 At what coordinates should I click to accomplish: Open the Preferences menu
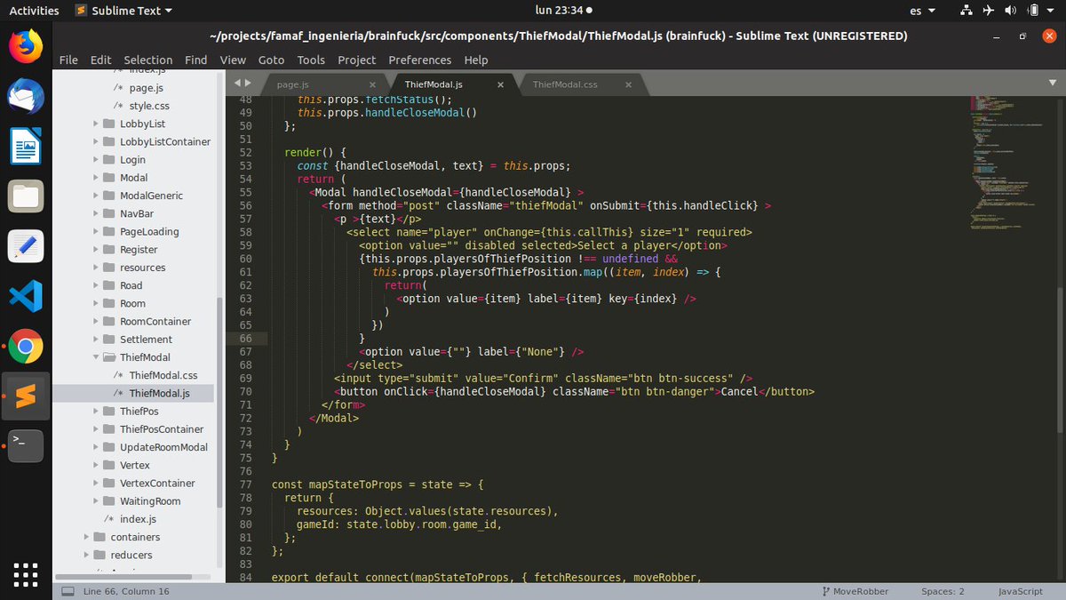coord(420,60)
